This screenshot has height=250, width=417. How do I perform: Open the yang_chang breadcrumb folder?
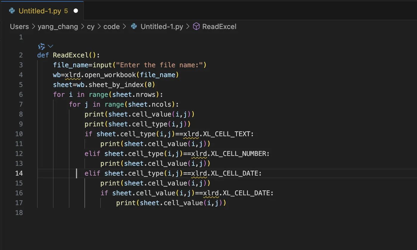pos(58,27)
